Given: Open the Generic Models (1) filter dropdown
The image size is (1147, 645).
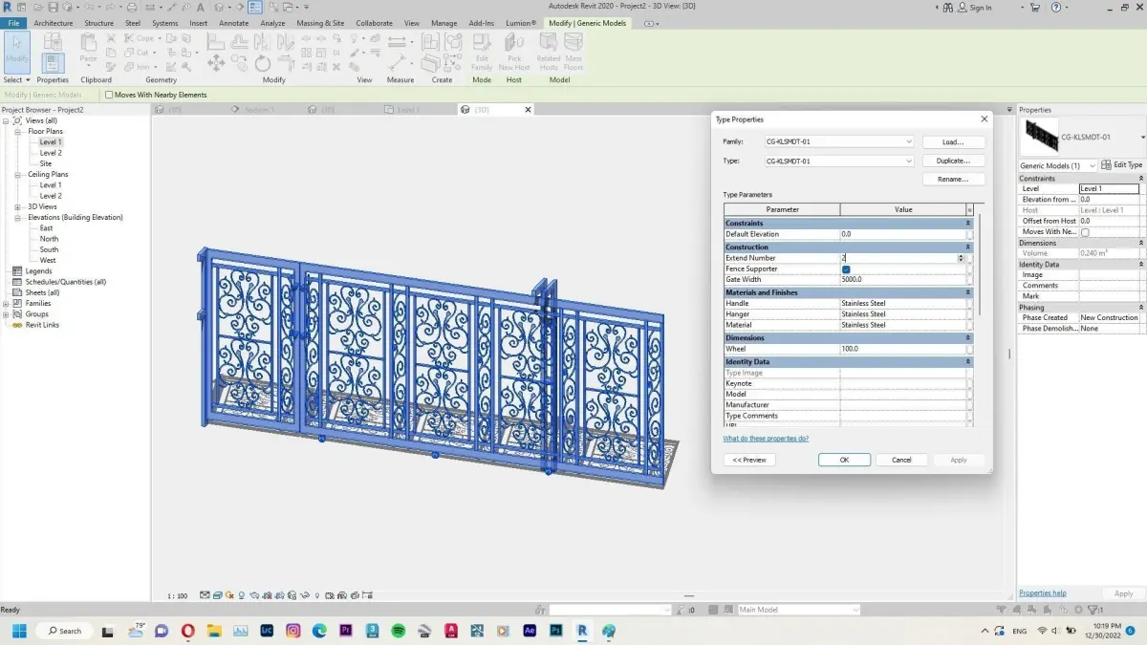Looking at the screenshot, I should 1093,165.
